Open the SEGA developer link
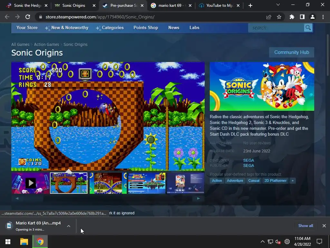The width and height of the screenshot is (330, 248). tap(248, 160)
